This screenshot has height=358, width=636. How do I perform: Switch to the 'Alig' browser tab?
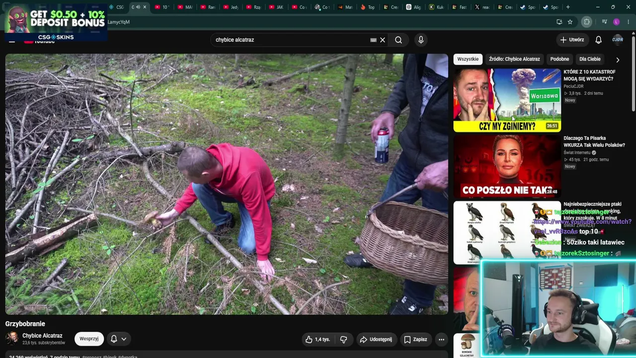click(413, 7)
